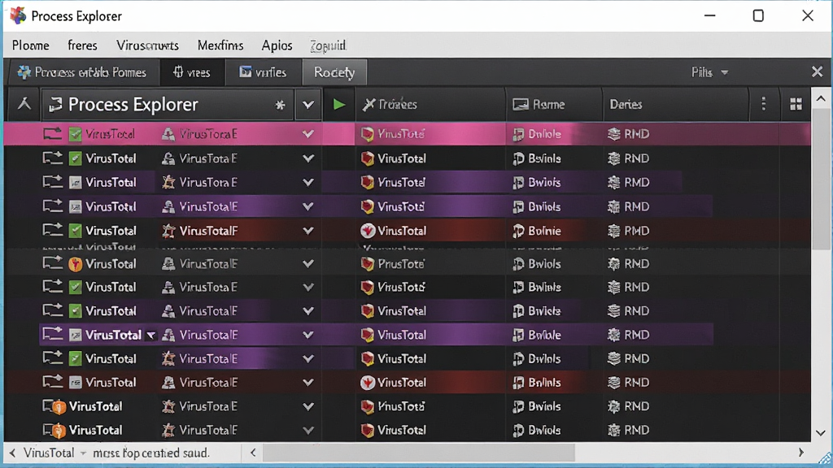833x468 pixels.
Task: Expand the chevron dropdown in the Process Explorer header
Action: tap(307, 105)
